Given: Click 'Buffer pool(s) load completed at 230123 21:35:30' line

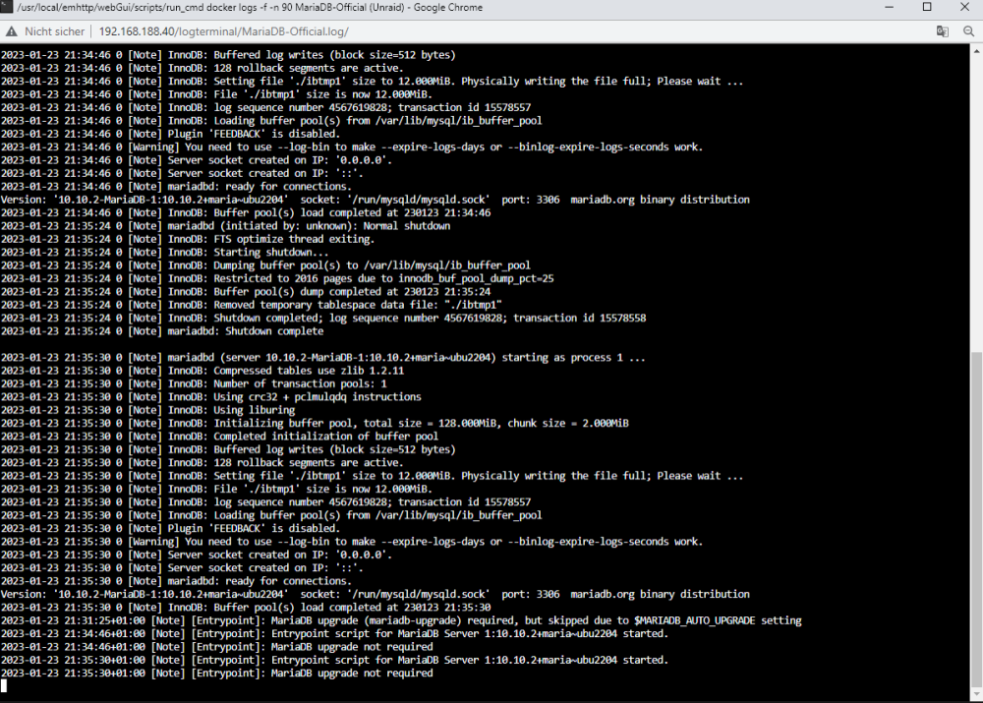Looking at the screenshot, I should click(x=246, y=607).
